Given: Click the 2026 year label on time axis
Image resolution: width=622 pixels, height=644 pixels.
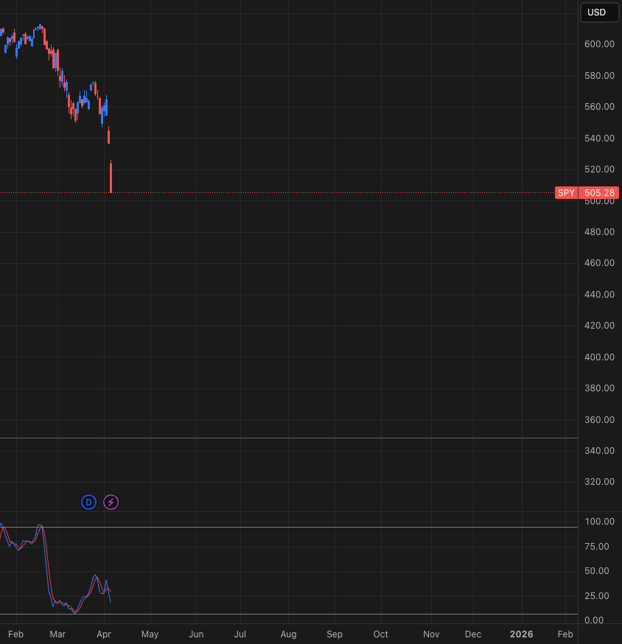Looking at the screenshot, I should pyautogui.click(x=521, y=634).
